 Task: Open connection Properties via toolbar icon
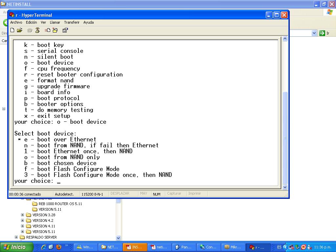(65, 30)
